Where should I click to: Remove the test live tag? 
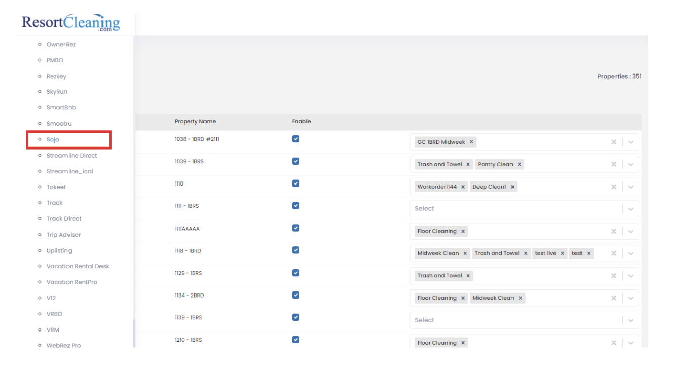[563, 253]
